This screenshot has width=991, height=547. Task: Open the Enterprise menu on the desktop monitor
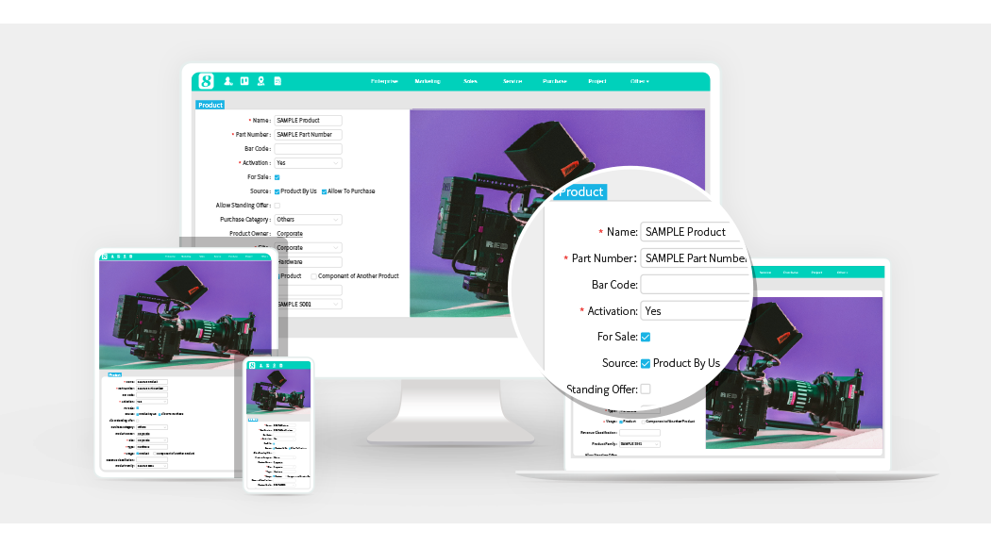pyautogui.click(x=384, y=81)
